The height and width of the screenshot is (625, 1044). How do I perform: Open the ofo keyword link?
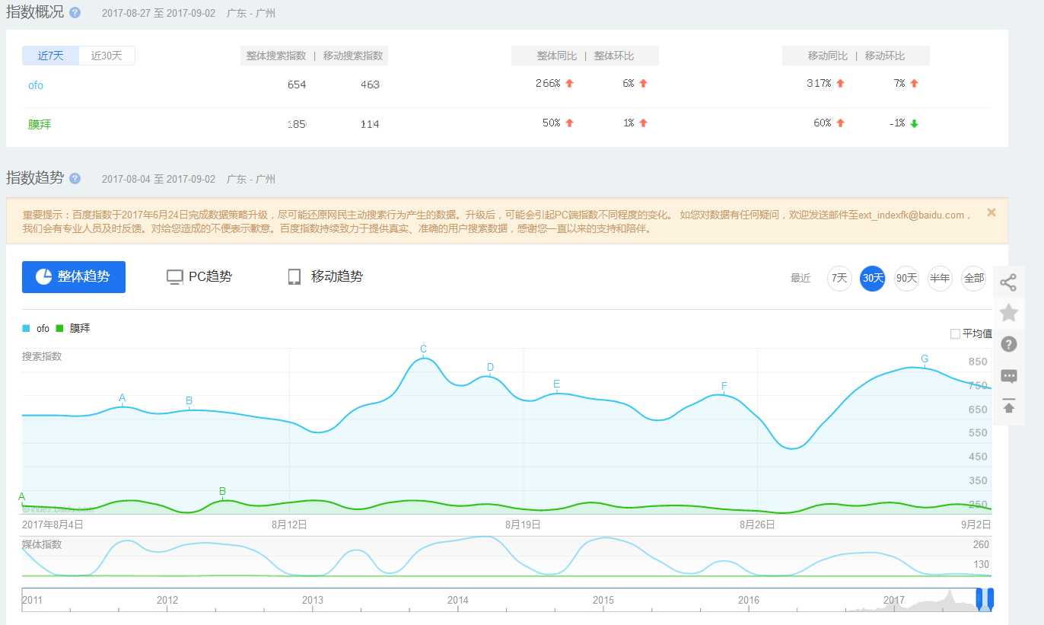[36, 85]
